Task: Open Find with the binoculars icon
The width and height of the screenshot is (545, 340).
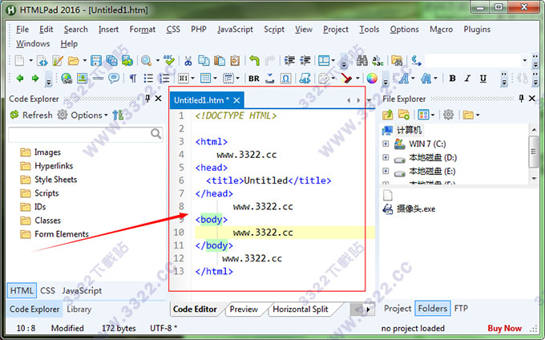Action: (x=361, y=61)
